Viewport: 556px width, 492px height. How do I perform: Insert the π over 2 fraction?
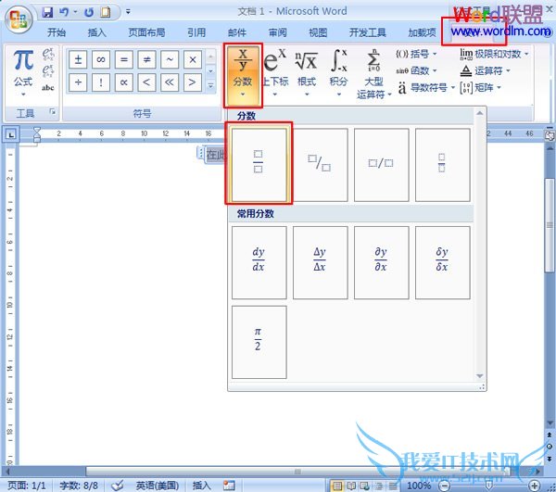click(x=259, y=342)
